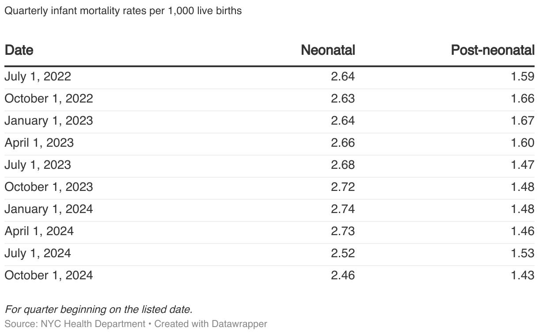
Task: Select the January 1, 2024 date cell
Action: tap(49, 209)
